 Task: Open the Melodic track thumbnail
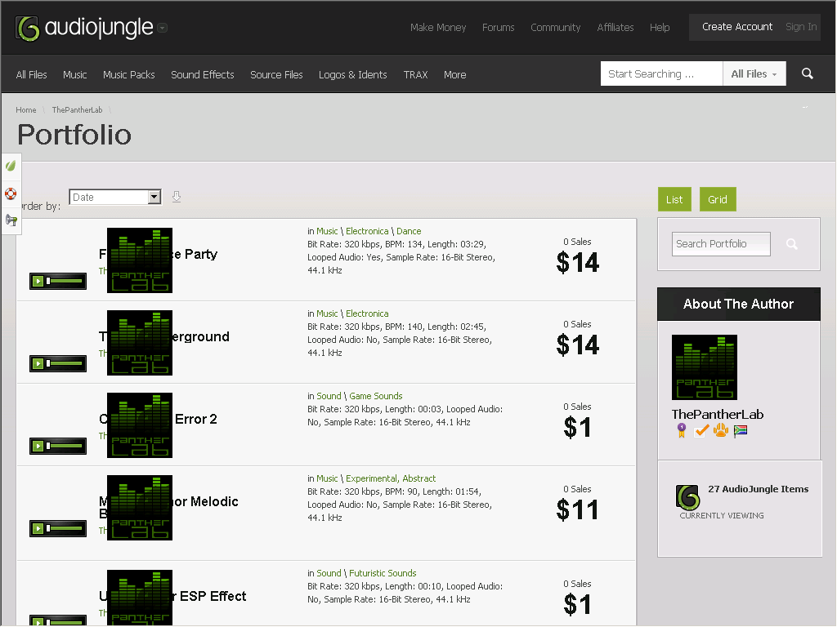[x=139, y=508]
